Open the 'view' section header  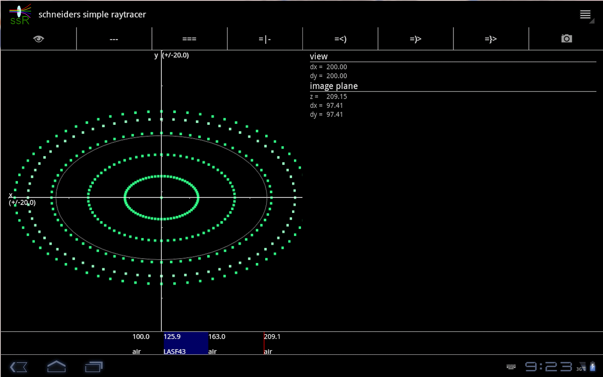coord(318,57)
